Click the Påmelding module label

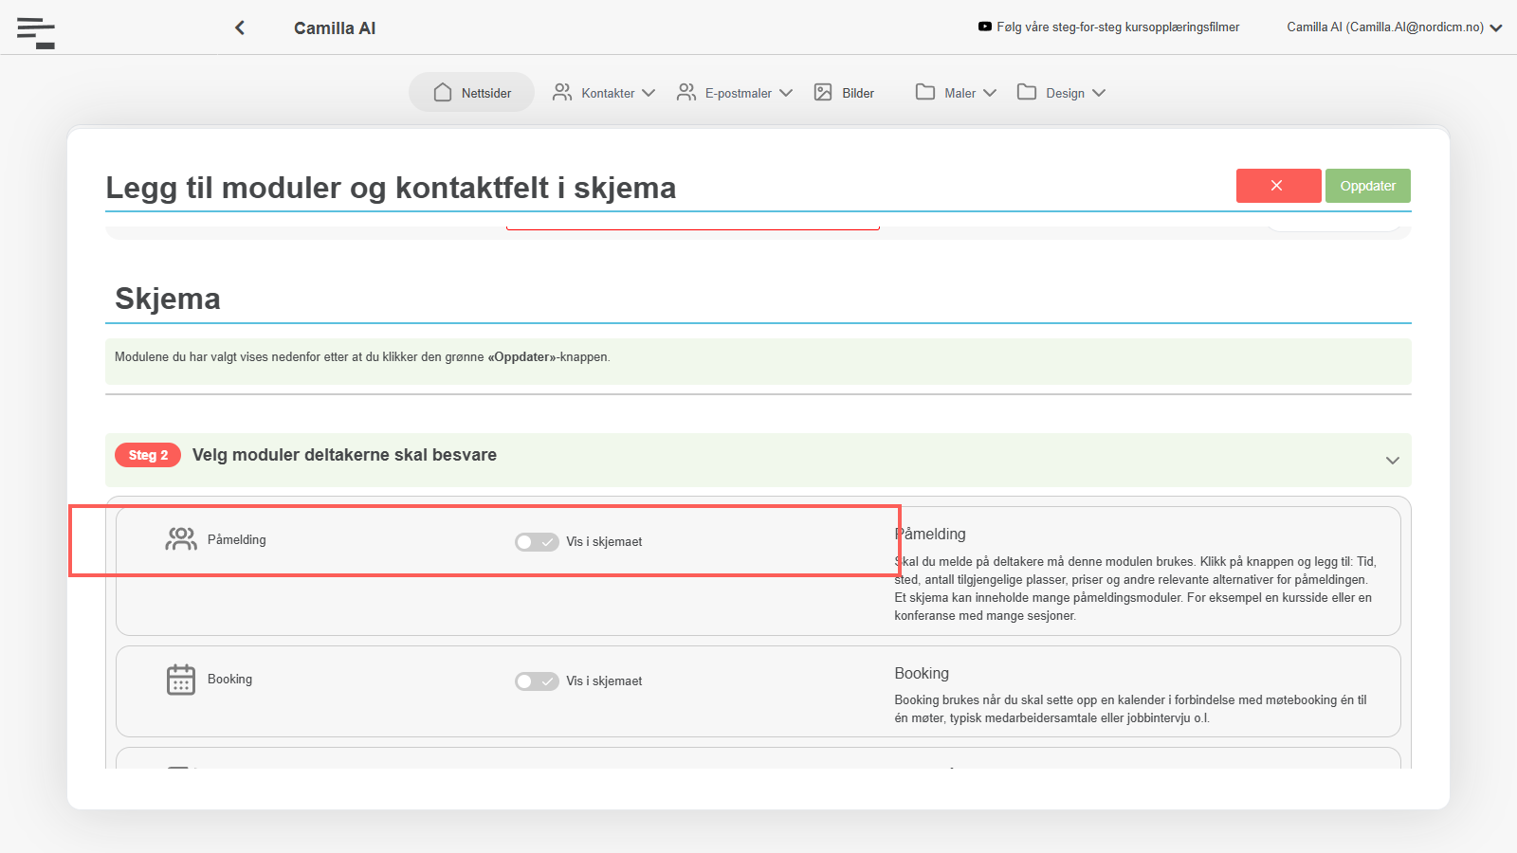[x=237, y=539]
